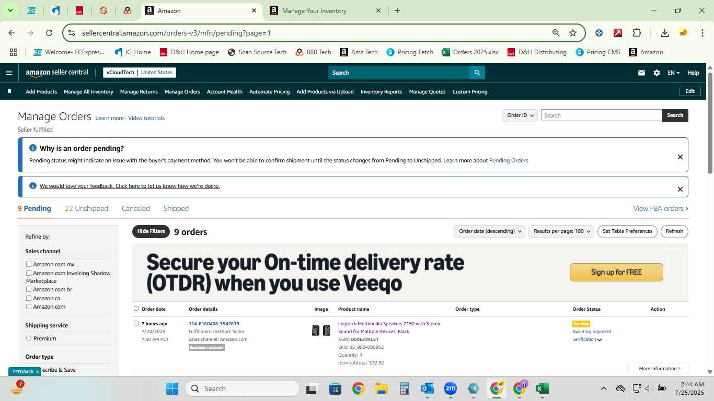This screenshot has height=401, width=714.
Task: Follow the View FBA orders chevron link
Action: point(661,208)
